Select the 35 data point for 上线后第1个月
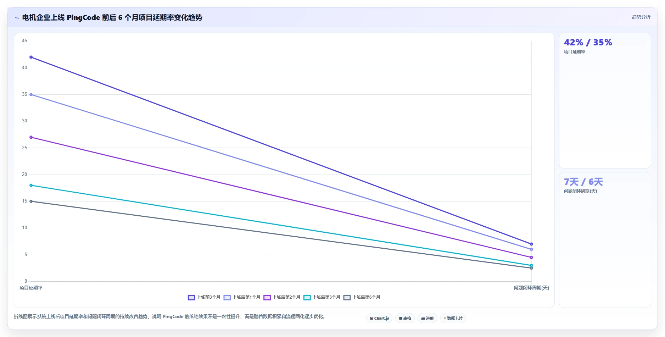 click(31, 94)
